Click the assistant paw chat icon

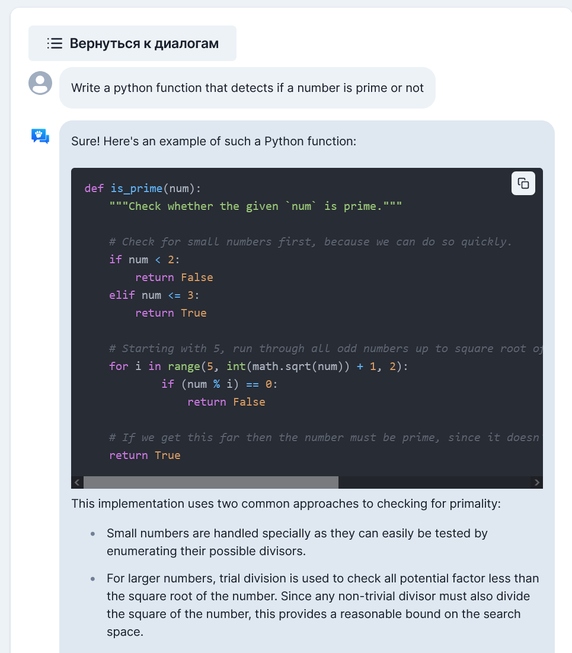tap(40, 136)
